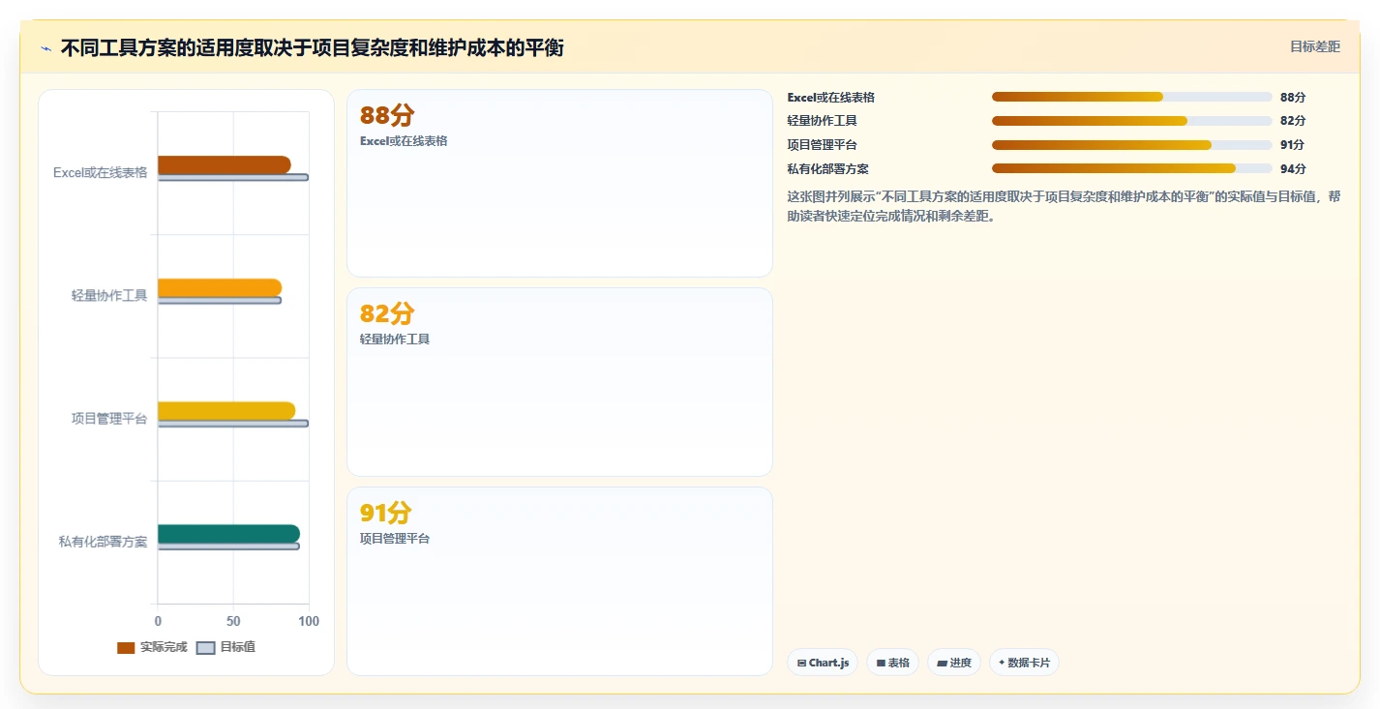
Task: Click the 82分 progress bar for 轻量协作工具
Action: pos(1132,121)
